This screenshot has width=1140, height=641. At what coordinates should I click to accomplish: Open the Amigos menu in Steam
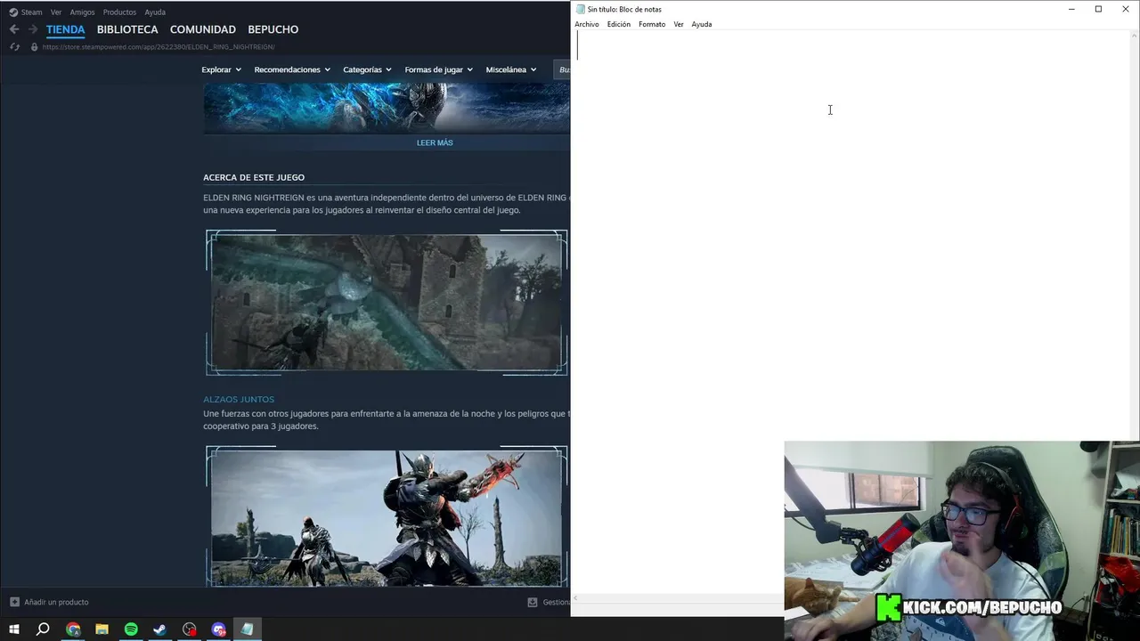tap(82, 12)
